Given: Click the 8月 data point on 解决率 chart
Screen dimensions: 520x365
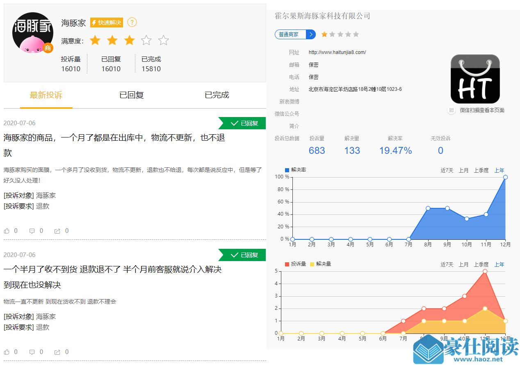Looking at the screenshot, I should coord(428,208).
